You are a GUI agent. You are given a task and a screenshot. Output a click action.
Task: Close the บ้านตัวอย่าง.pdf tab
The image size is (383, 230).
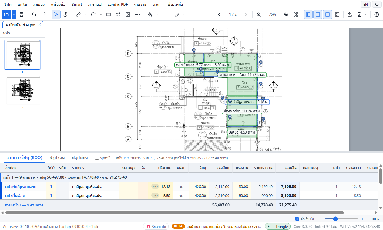click(40, 25)
